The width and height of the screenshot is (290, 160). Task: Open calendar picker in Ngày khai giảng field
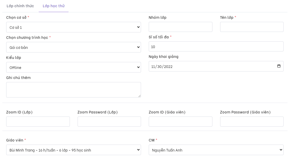(279, 66)
